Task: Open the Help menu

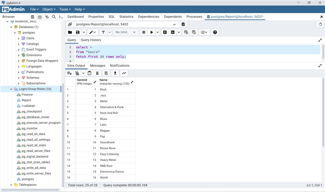Action: pos(80,9)
